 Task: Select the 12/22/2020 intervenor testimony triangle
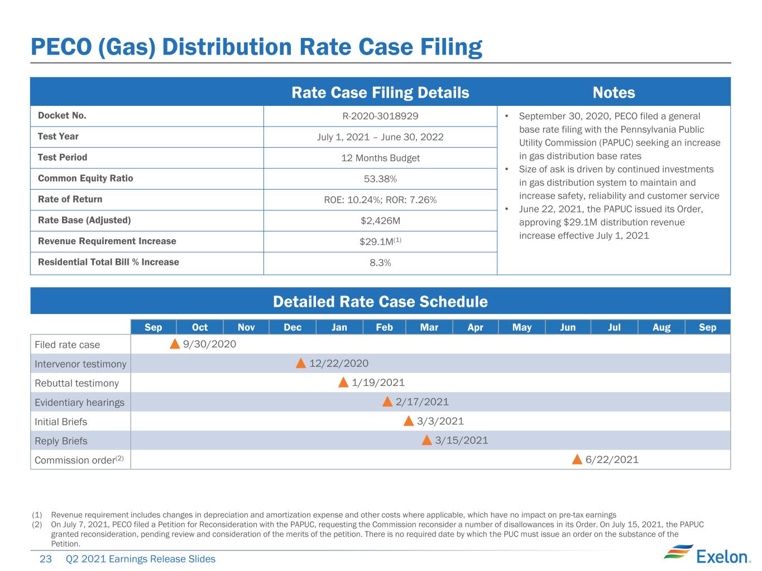point(301,363)
